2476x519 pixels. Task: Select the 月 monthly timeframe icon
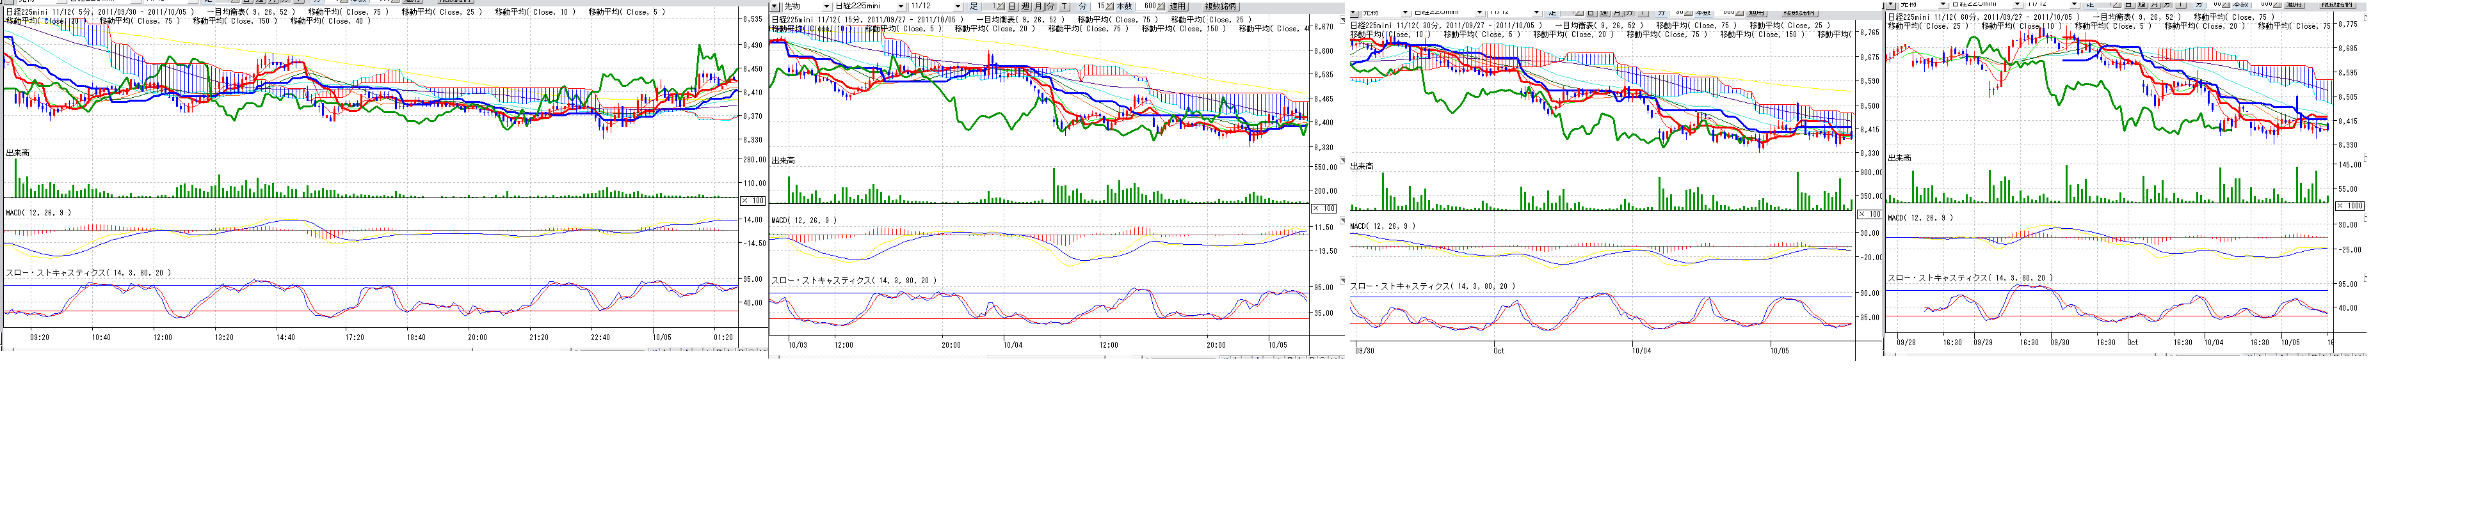(1038, 7)
